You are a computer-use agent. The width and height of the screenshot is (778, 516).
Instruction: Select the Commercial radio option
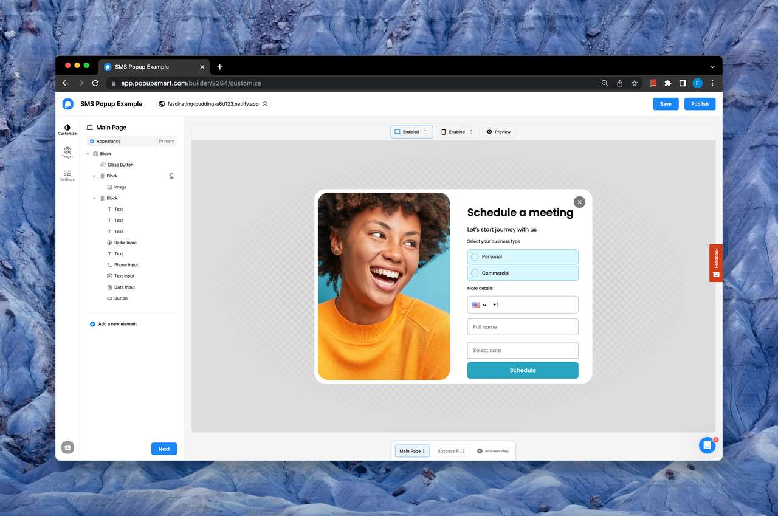523,273
